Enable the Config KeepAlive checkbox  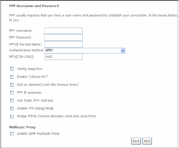tap(12, 69)
